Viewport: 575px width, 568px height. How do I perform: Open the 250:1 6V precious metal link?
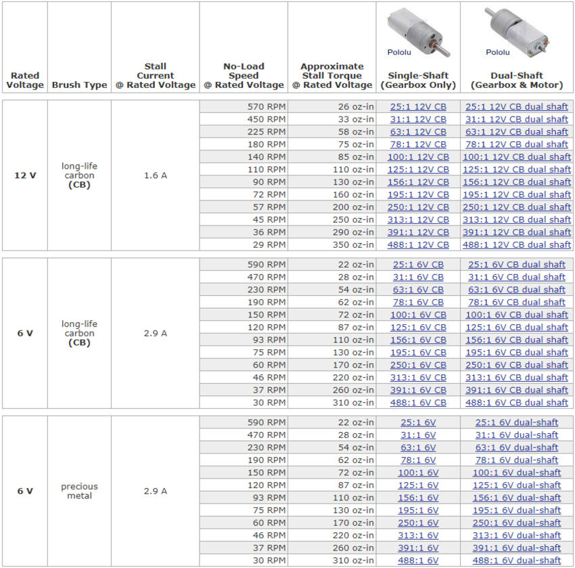(418, 523)
